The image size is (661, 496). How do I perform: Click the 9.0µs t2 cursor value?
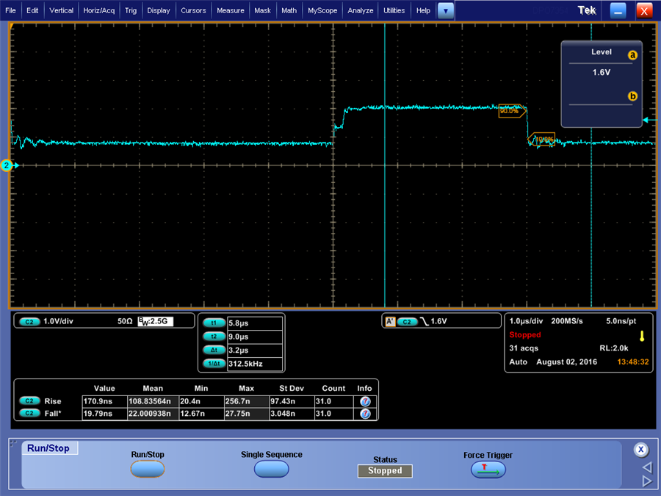[255, 337]
